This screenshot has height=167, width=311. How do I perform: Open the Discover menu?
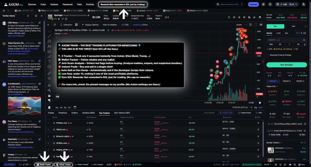coord(32,4)
